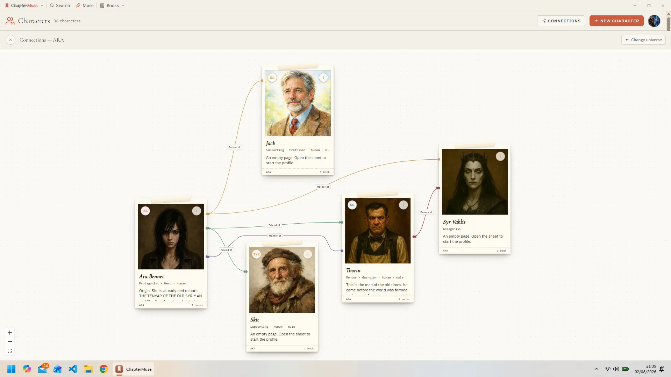Open Jack card's three-dot options menu

point(323,78)
